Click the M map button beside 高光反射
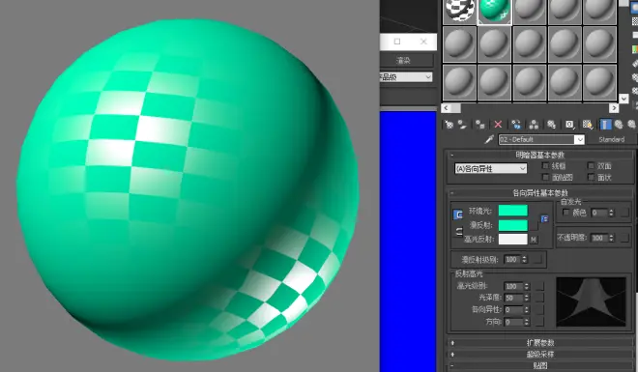The width and height of the screenshot is (638, 372). click(534, 240)
